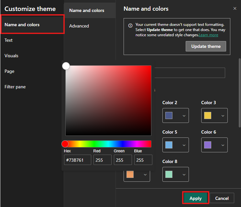Select the Advanced sub-tab

(x=79, y=26)
